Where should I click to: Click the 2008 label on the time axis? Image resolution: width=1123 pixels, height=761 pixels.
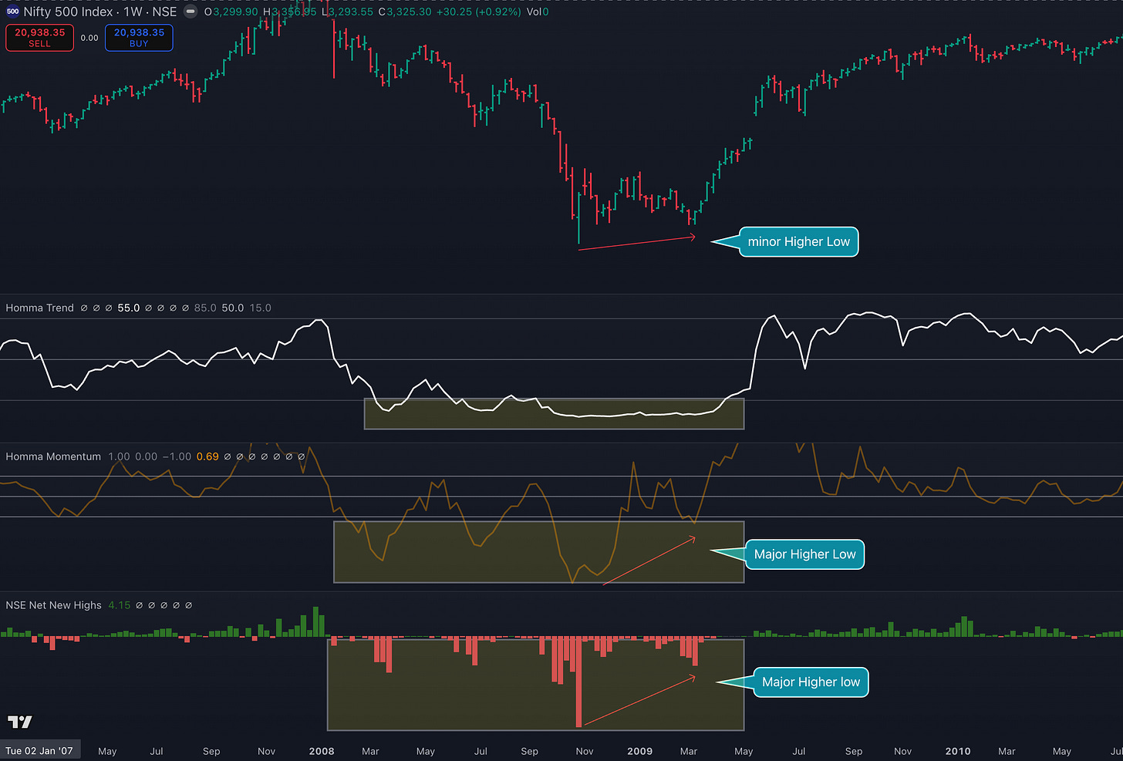322,751
